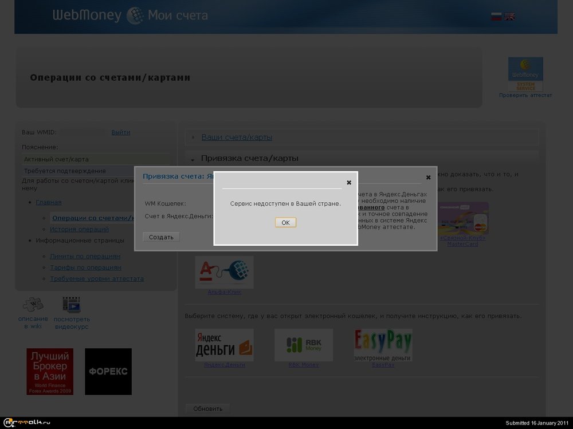Open WebMoney System Service attestat badge
The height and width of the screenshot is (429, 573).
click(x=525, y=74)
